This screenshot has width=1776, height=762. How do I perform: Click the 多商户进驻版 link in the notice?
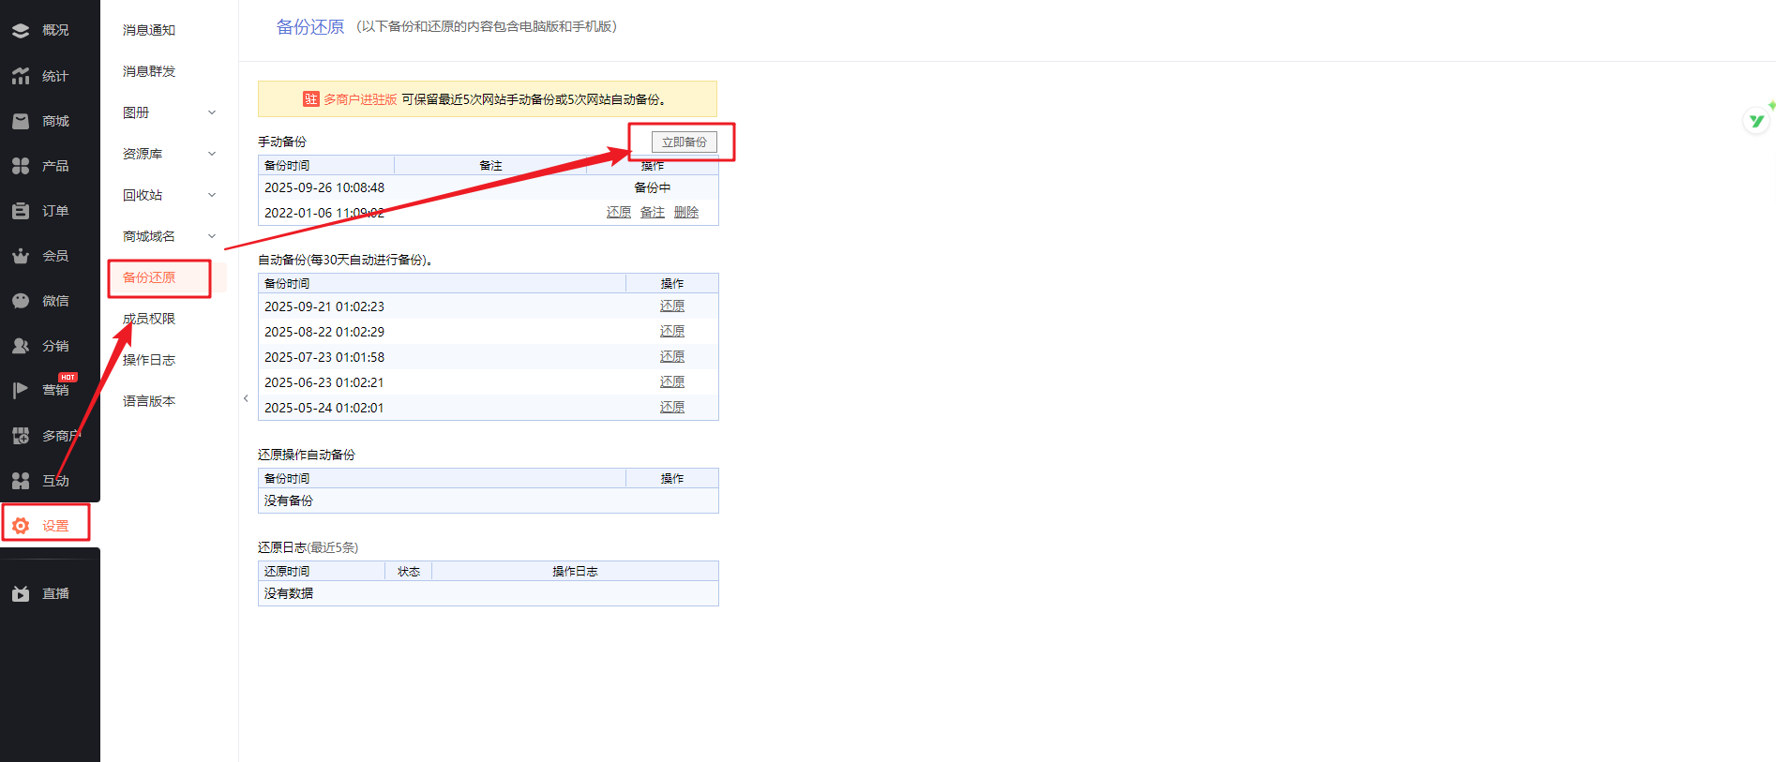[x=360, y=99]
